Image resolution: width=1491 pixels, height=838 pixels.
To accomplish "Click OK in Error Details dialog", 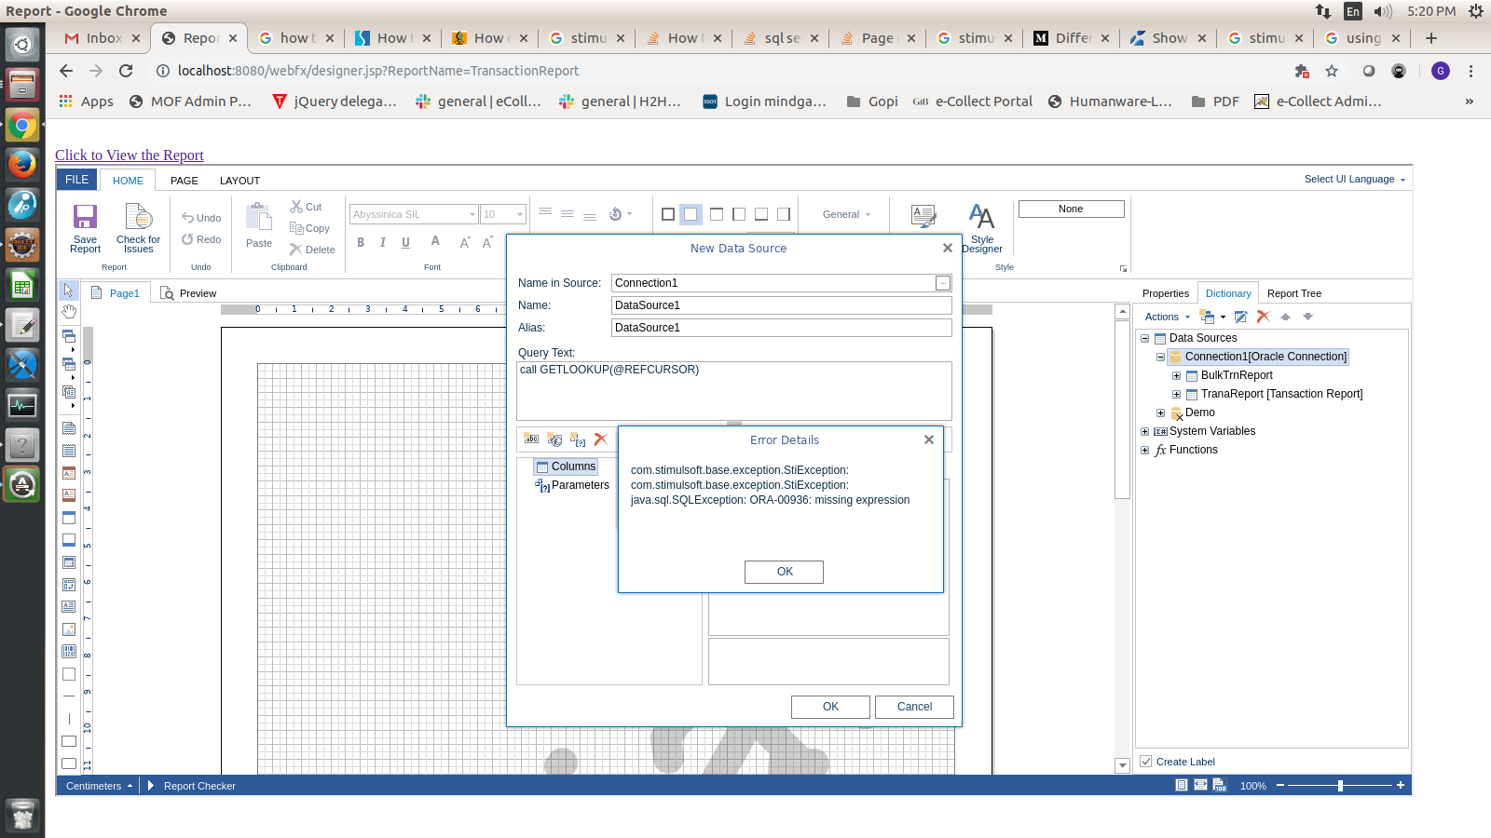I will pos(784,572).
